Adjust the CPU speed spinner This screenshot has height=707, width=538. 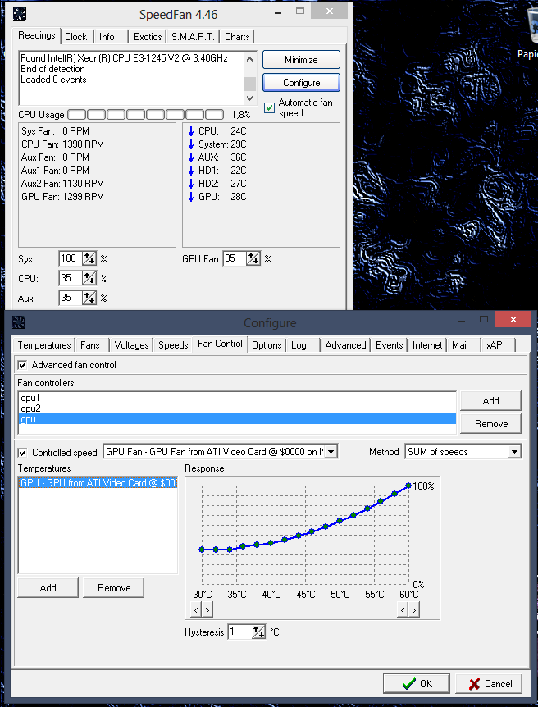point(89,278)
